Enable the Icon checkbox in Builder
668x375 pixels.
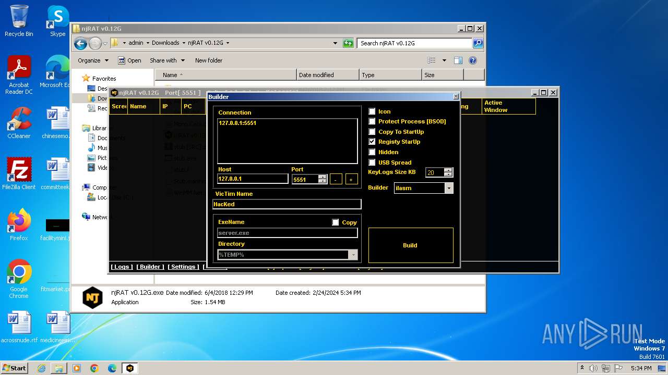tap(372, 111)
